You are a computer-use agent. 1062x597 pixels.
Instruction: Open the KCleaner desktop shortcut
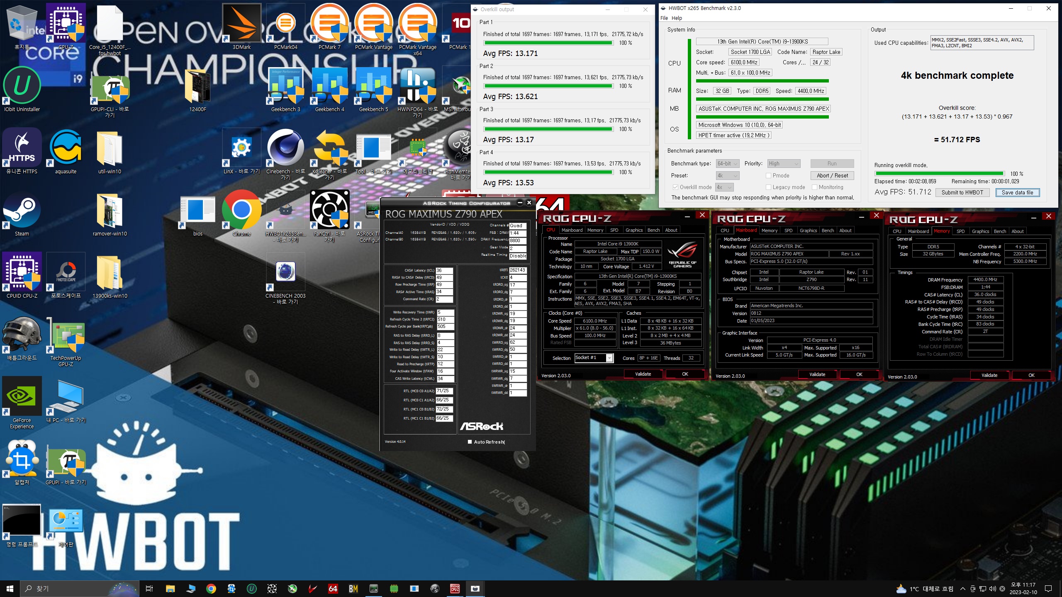[329, 154]
